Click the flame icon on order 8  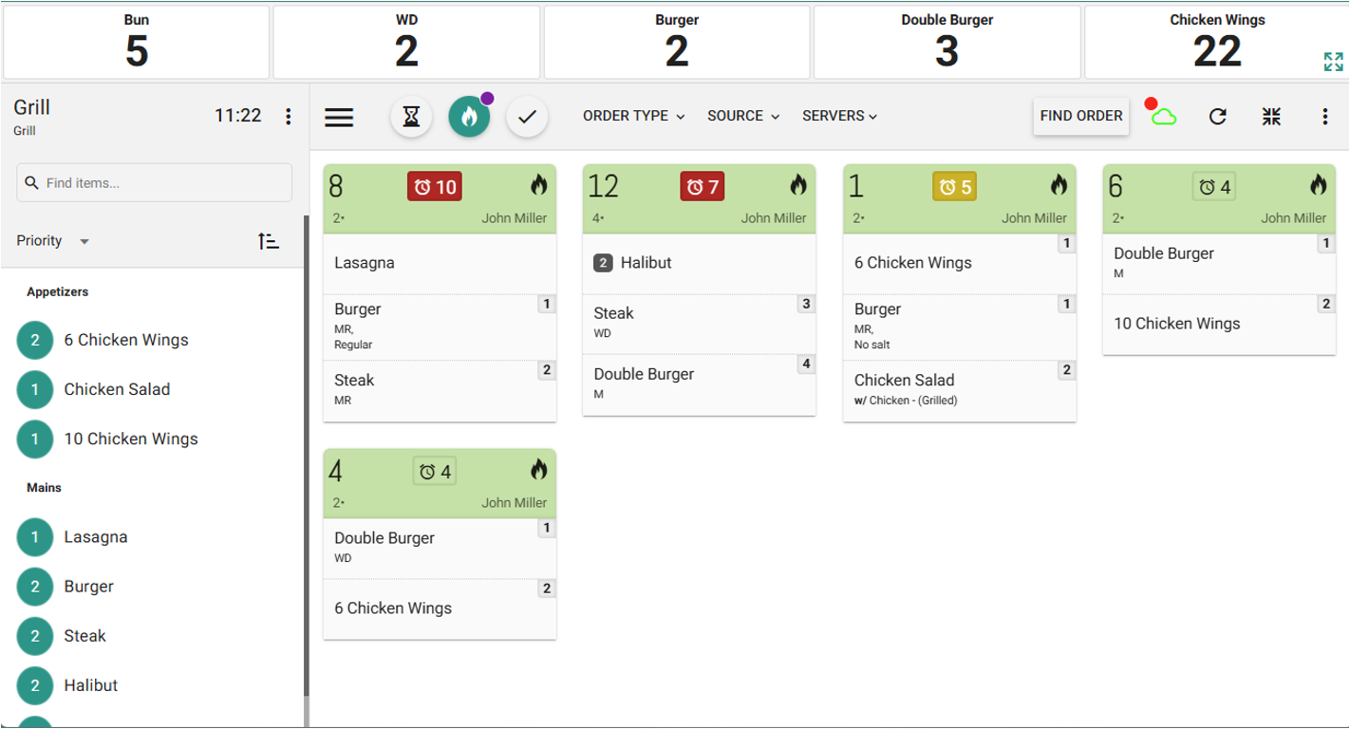coord(538,185)
